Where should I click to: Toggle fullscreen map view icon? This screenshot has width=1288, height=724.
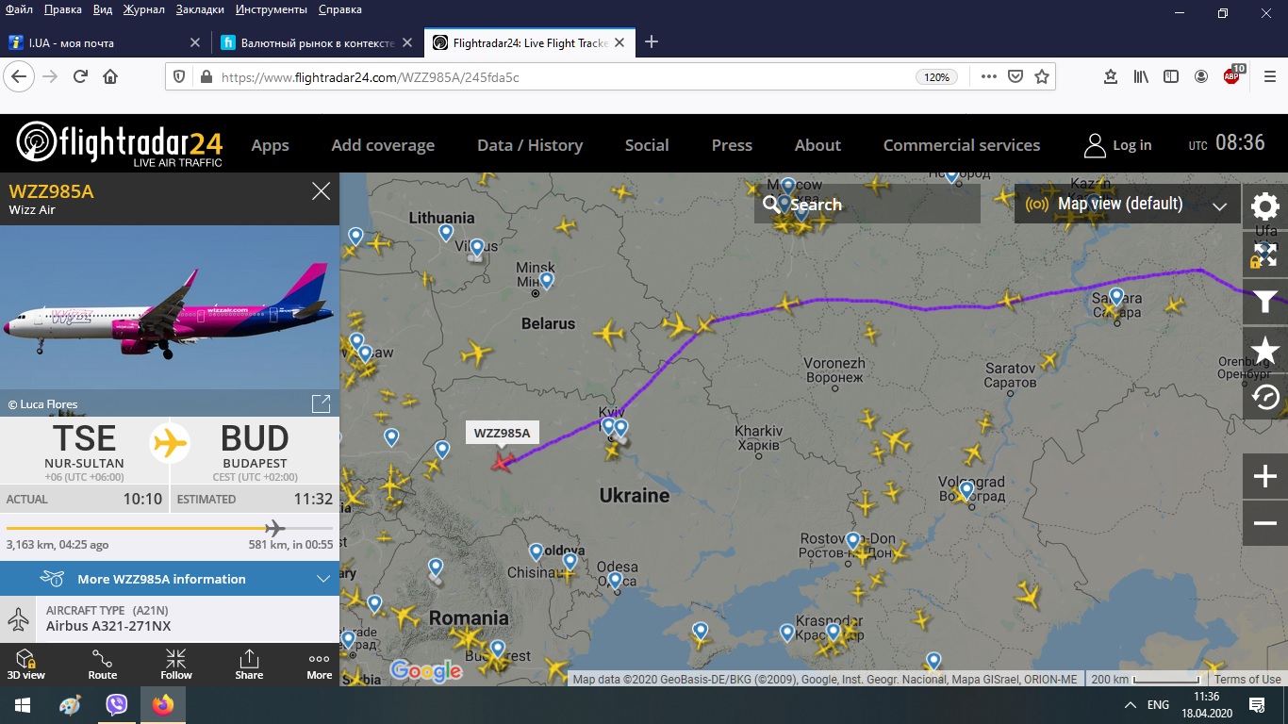coord(1264,255)
